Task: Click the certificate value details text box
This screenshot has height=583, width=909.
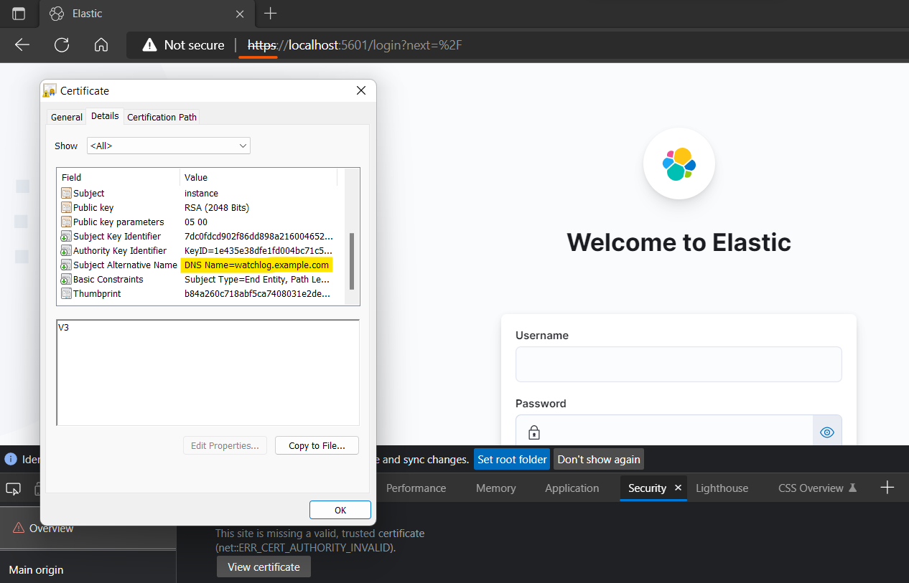Action: 208,373
